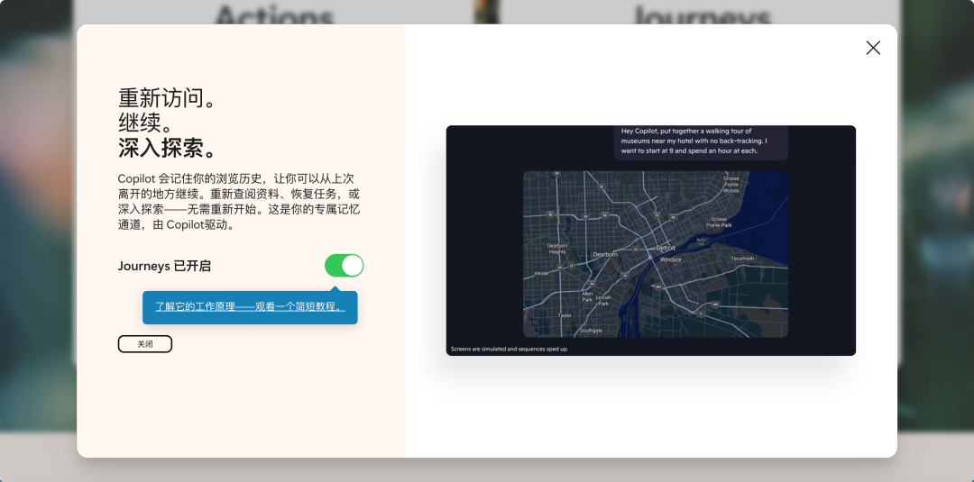This screenshot has width=974, height=482.
Task: Click the Inkster label on the map
Action: coord(541,273)
